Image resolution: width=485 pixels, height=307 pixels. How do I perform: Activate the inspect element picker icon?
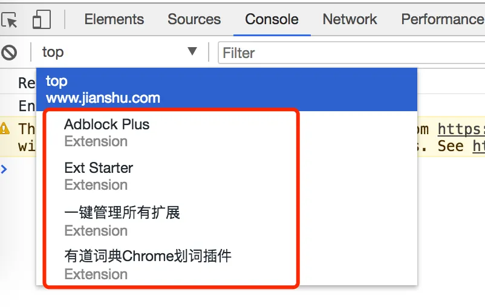9,19
